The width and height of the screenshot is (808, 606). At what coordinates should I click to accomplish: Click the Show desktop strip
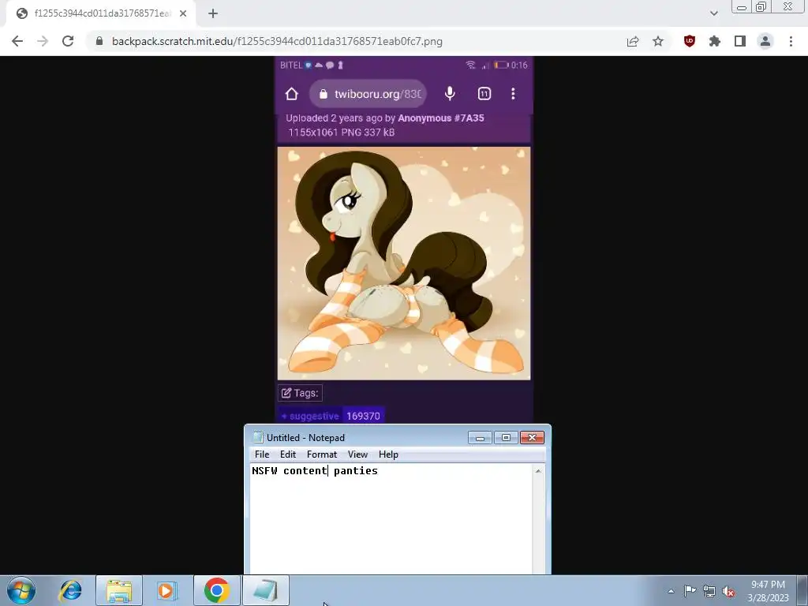click(802, 590)
